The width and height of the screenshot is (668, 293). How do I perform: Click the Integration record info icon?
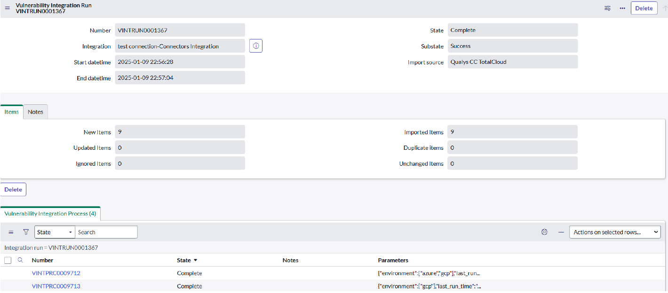coord(256,46)
